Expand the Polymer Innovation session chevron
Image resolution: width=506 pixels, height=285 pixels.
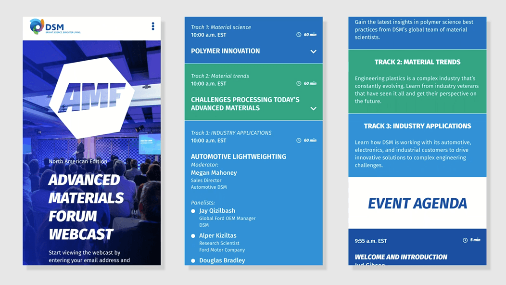(313, 52)
